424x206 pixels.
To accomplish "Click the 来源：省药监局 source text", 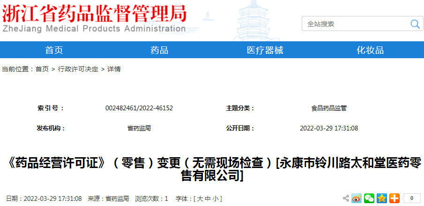I will pos(108,198).
